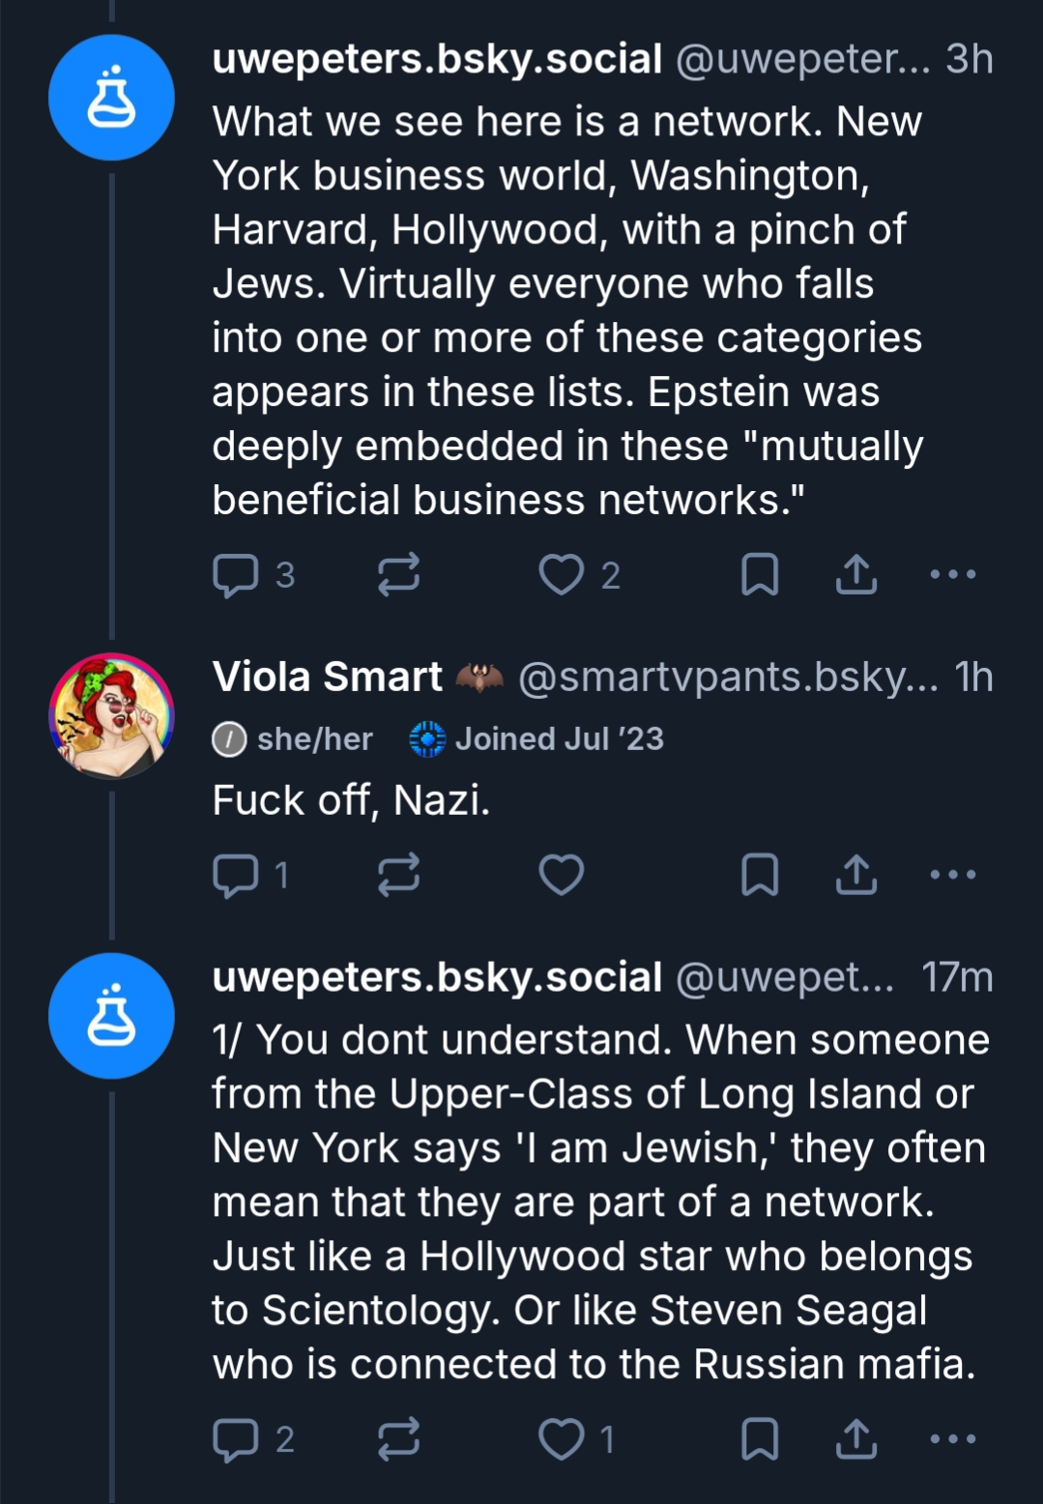This screenshot has height=1504, width=1043.
Task: Reply to the Scientology comparison post
Action: point(236,1439)
